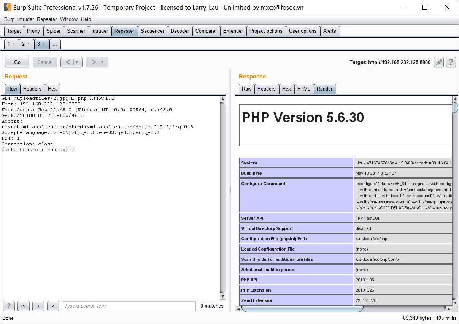Open search options plus button
The width and height of the screenshot is (459, 324).
[x=38, y=306]
